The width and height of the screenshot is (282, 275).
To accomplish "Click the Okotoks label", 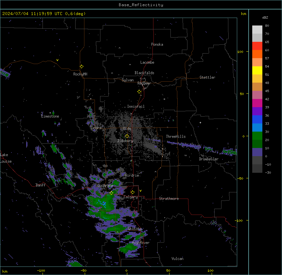I will coord(135,229).
